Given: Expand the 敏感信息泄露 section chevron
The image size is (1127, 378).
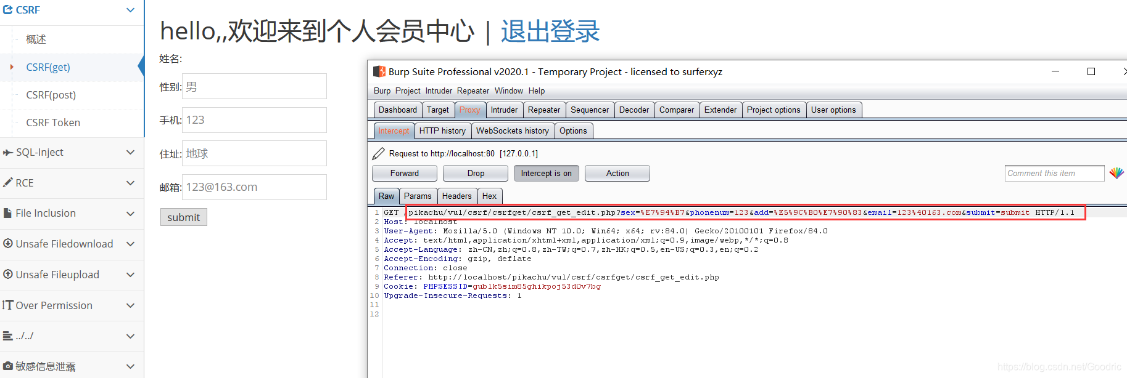Looking at the screenshot, I should (x=130, y=366).
